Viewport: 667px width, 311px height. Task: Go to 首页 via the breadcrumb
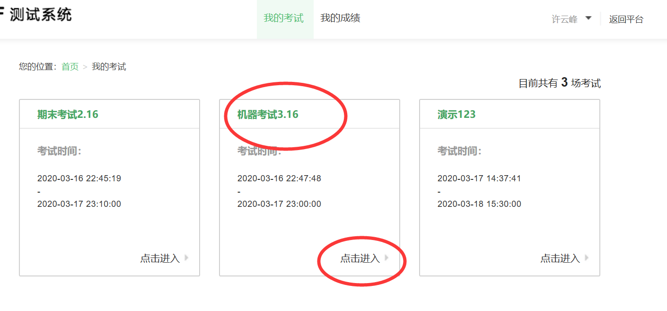pyautogui.click(x=70, y=67)
